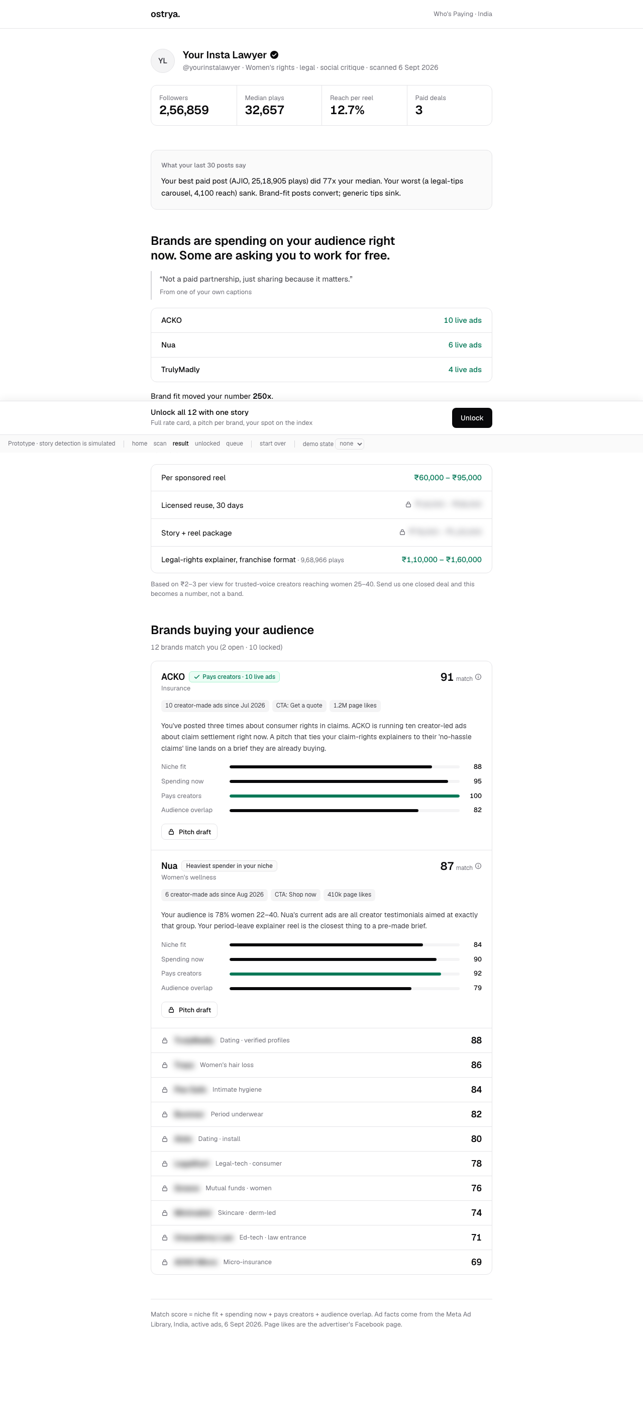Click 6 creator-made ads since Aug 2026 chip
The image size is (643, 1408).
coord(214,895)
